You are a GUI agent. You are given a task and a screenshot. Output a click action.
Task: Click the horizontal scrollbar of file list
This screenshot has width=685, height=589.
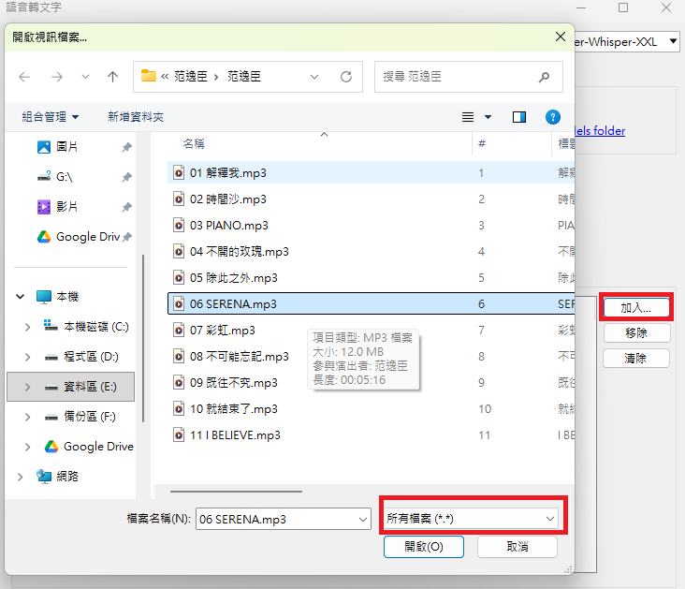click(x=236, y=492)
